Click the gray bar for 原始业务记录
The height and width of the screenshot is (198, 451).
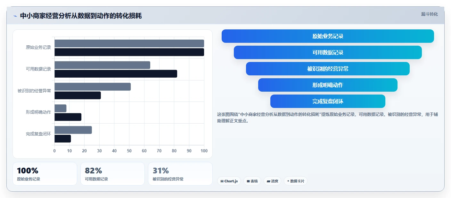(x=129, y=43)
